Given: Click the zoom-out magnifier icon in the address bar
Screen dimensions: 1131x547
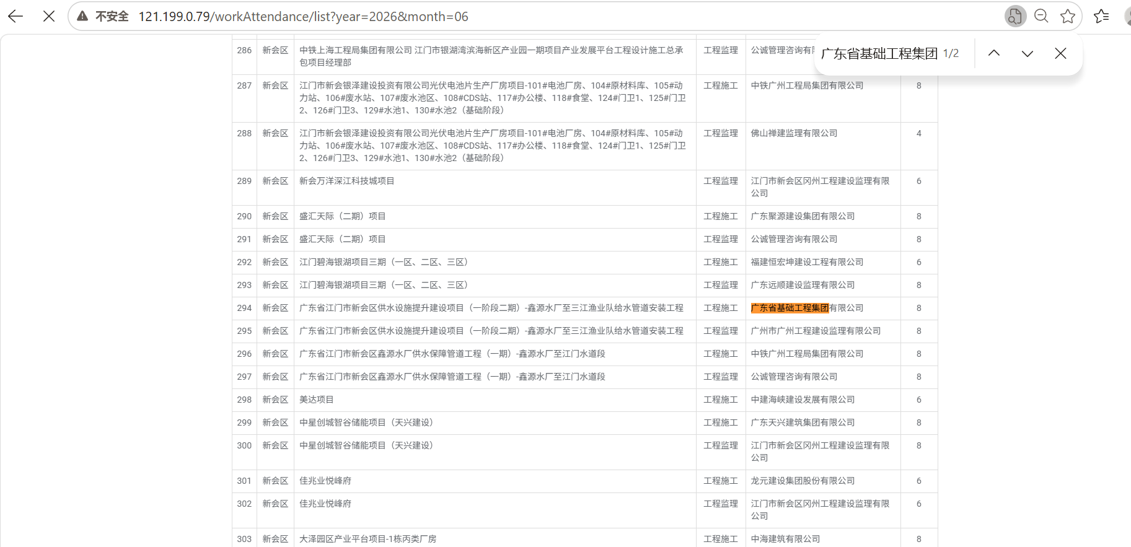Looking at the screenshot, I should click(1042, 17).
